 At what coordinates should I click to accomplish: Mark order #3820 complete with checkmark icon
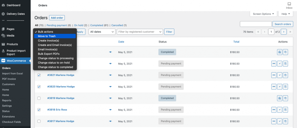(x=280, y=87)
